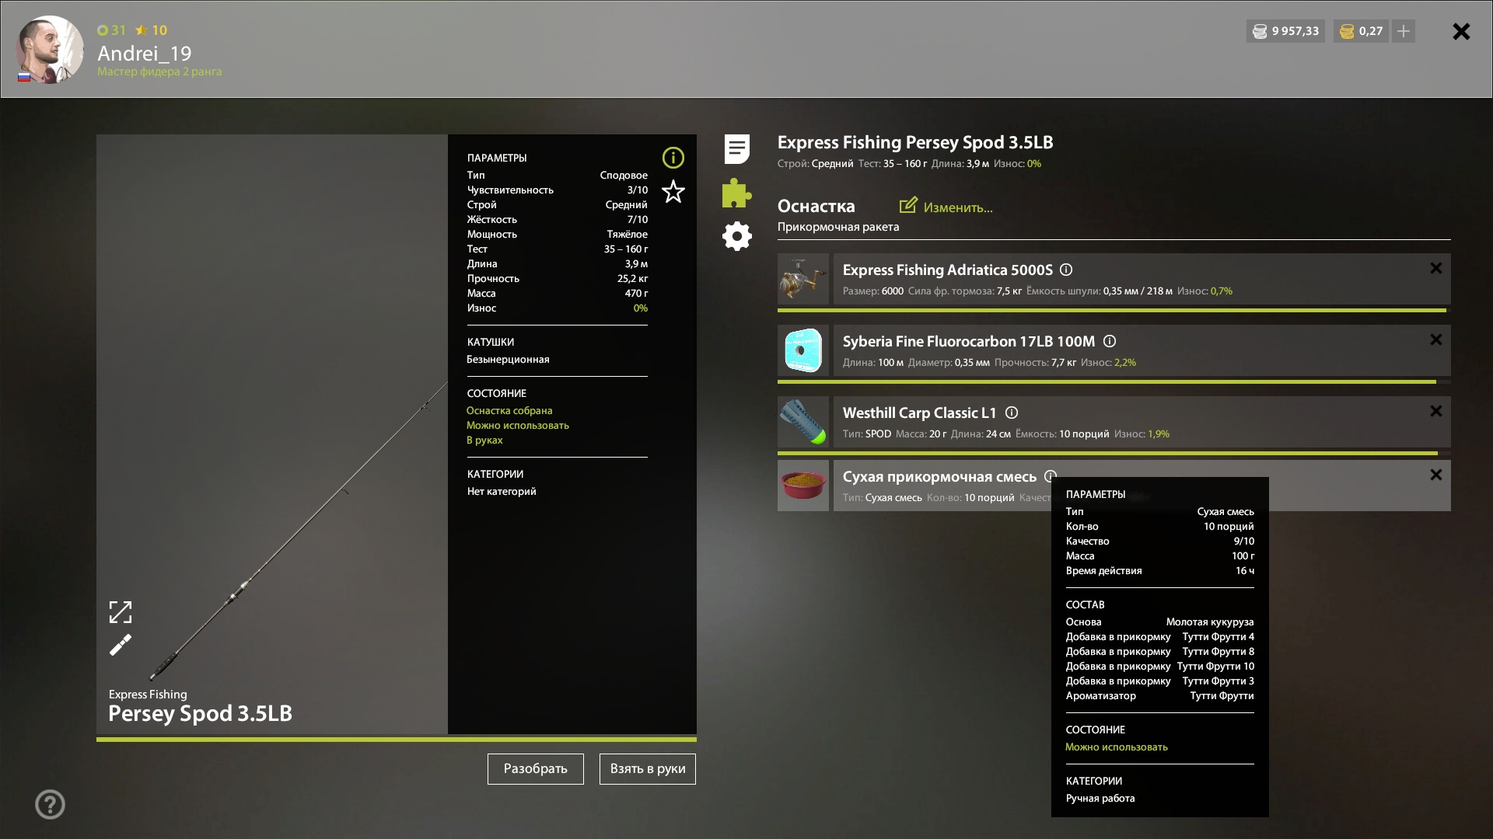Toggle info for Сухая прикормочная смесь
The height and width of the screenshot is (839, 1493).
(1050, 476)
